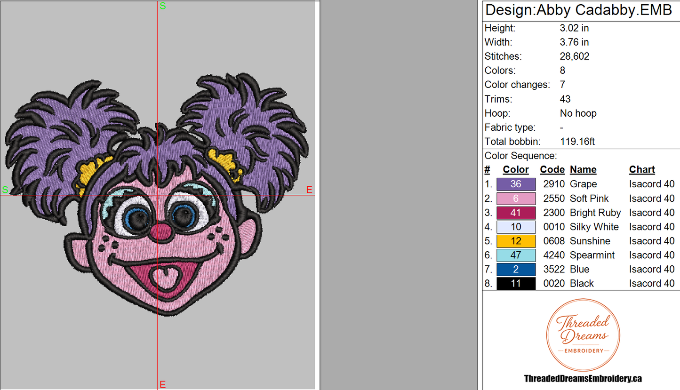
Task: Click the thread name Black
Action: 582,283
